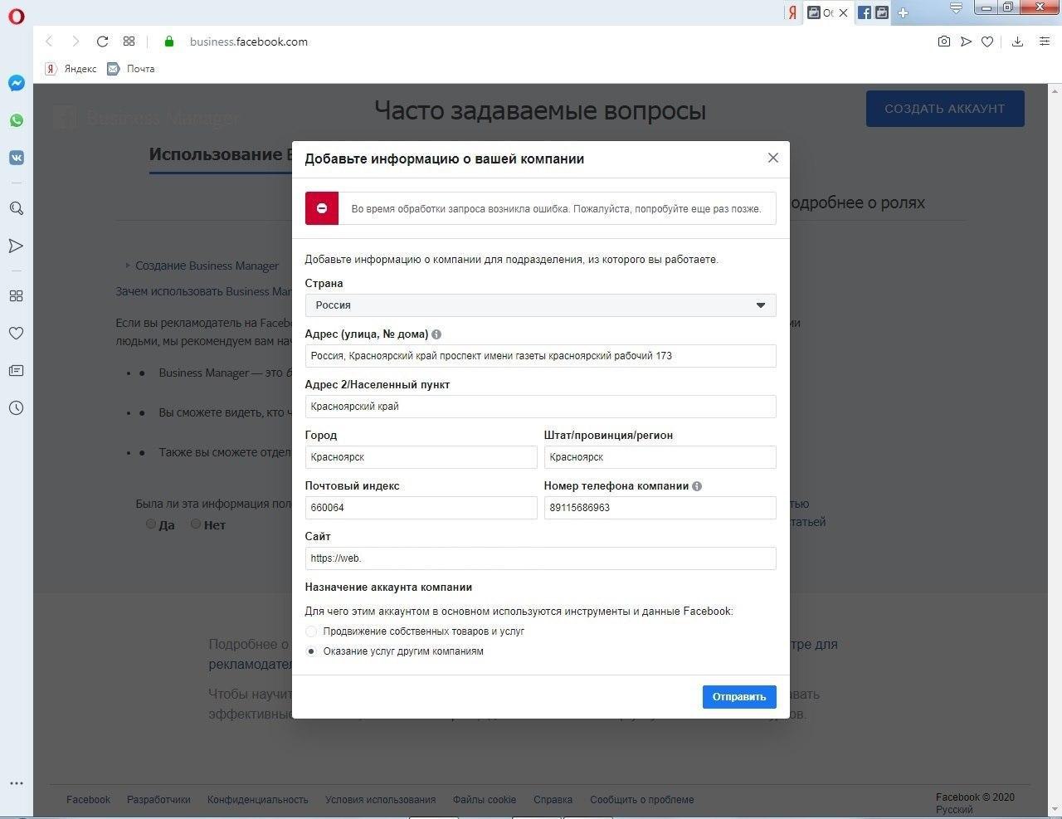This screenshot has height=819, width=1062.
Task: Click СОЗДАТЬ АККАУНТ button
Action: click(945, 109)
